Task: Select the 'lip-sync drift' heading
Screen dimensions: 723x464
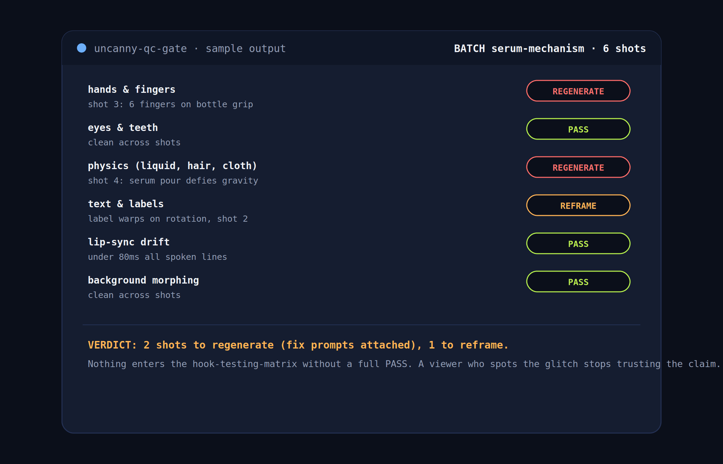Action: [x=129, y=242]
